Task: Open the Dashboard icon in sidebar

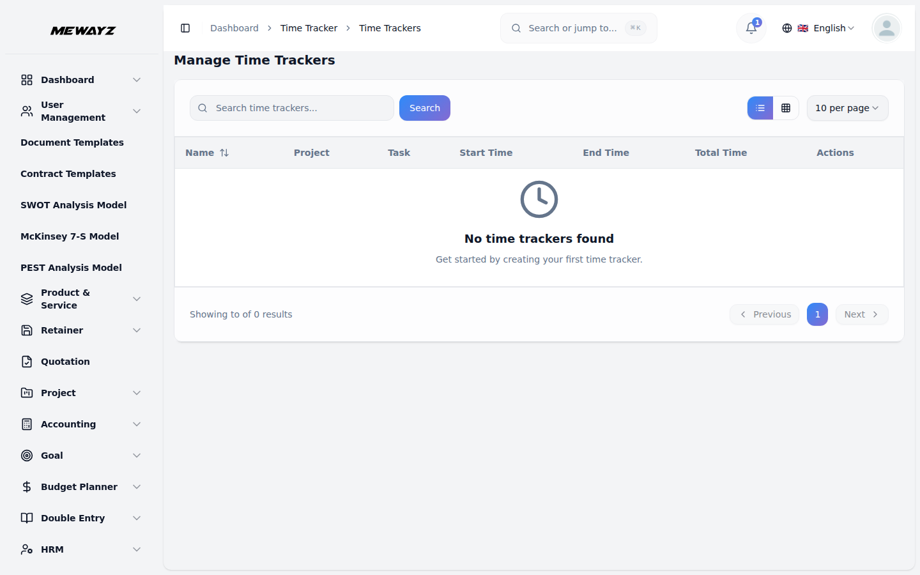Action: click(x=26, y=79)
